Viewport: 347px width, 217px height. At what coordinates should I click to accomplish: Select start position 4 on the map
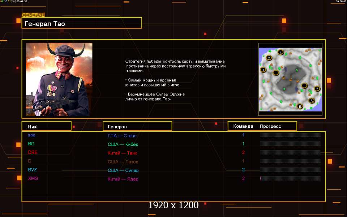pyautogui.click(x=280, y=52)
